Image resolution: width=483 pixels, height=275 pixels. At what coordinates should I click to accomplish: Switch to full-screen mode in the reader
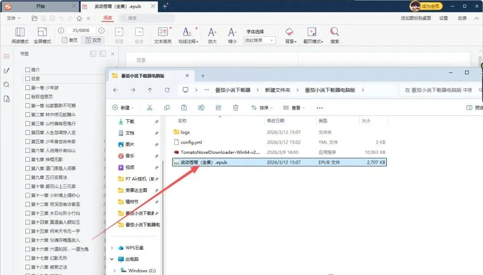(x=42, y=35)
